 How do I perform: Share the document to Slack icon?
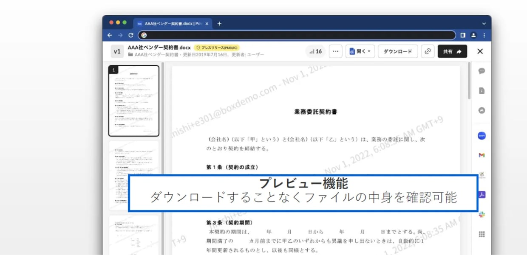coord(481,214)
